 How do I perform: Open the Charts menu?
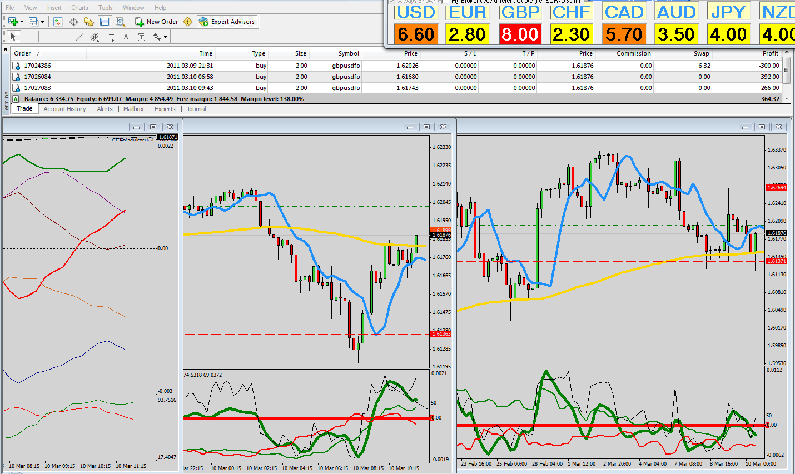[79, 8]
